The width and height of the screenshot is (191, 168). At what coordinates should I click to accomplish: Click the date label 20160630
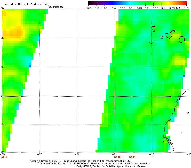coord(56,7)
